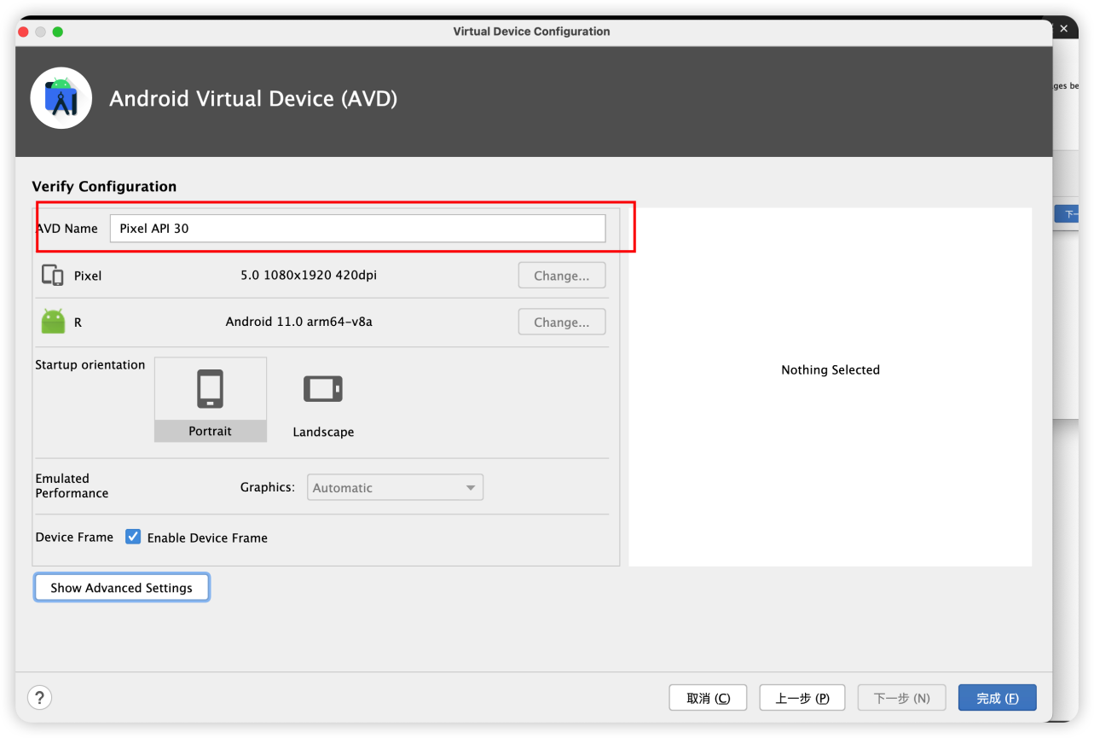The image size is (1094, 738).
Task: Close the background window with its X icon
Action: tap(1063, 29)
